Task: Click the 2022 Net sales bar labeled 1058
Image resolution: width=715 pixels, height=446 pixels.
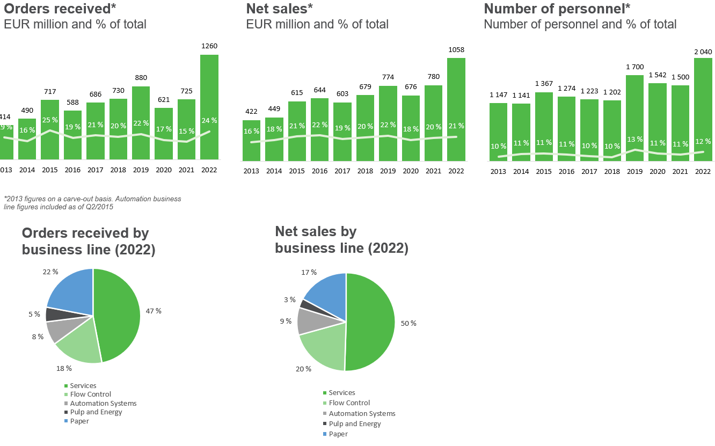Action: click(x=456, y=109)
